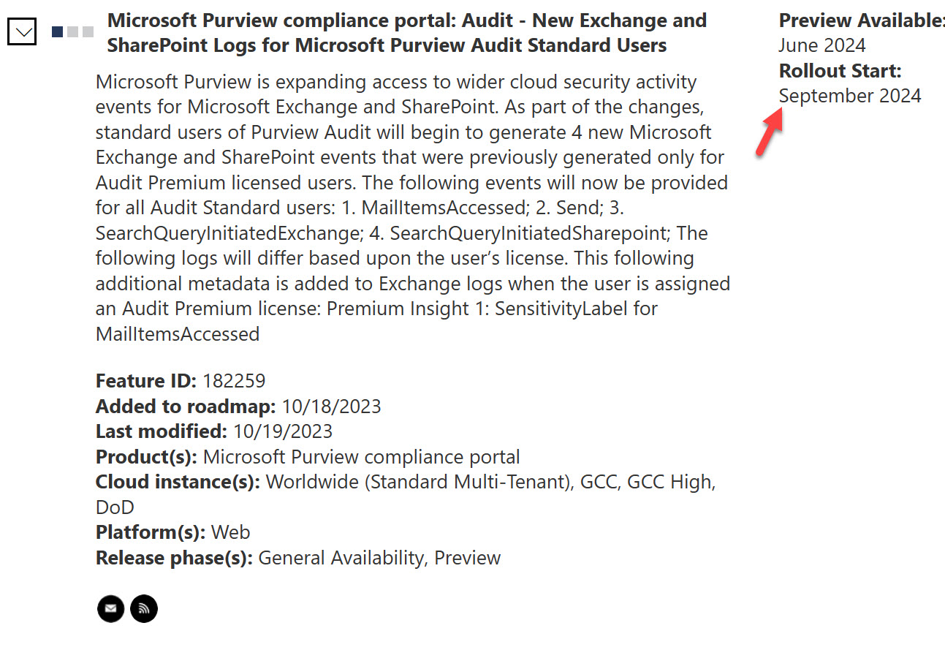The image size is (945, 650).
Task: Click the three-square rollout status indicator
Action: tap(71, 32)
